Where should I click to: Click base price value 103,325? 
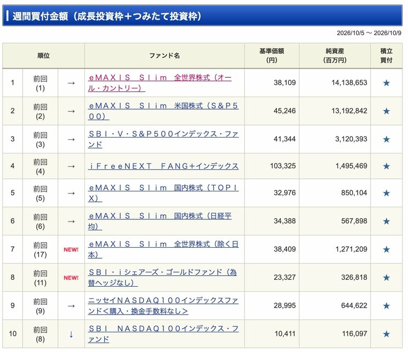tap(283, 166)
